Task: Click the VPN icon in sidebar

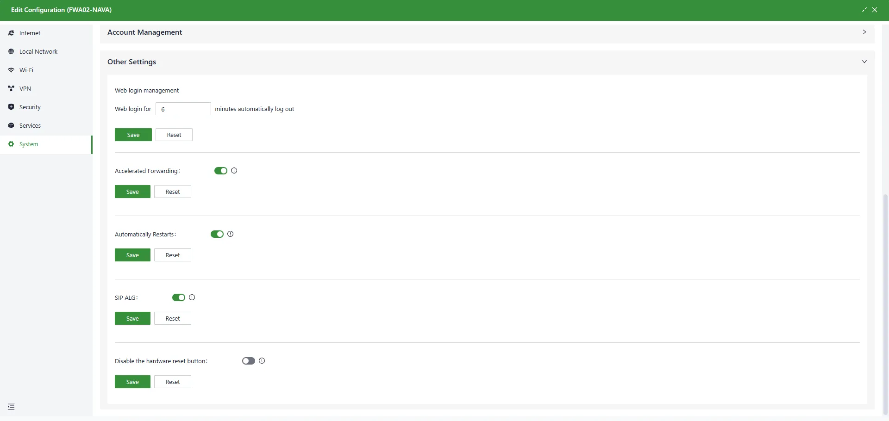Action: (11, 88)
